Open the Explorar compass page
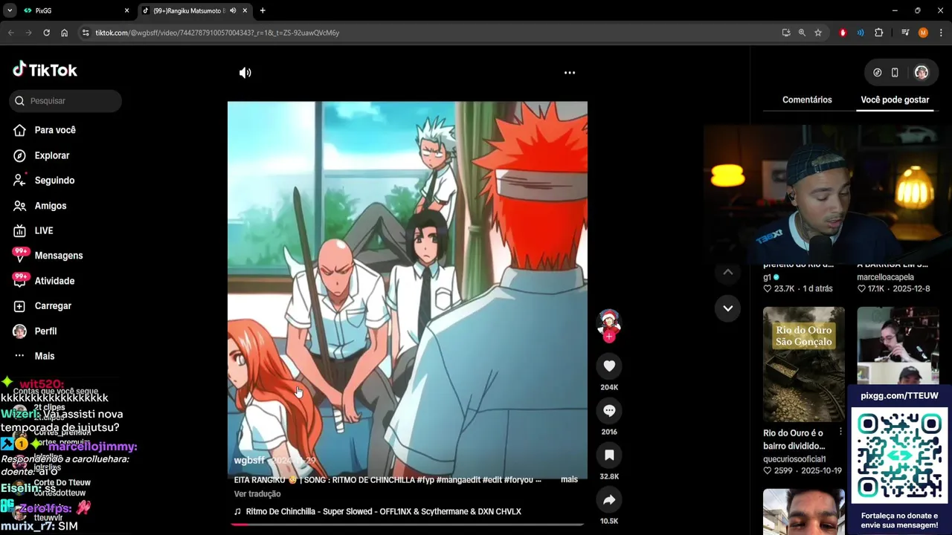The width and height of the screenshot is (952, 535). point(42,155)
